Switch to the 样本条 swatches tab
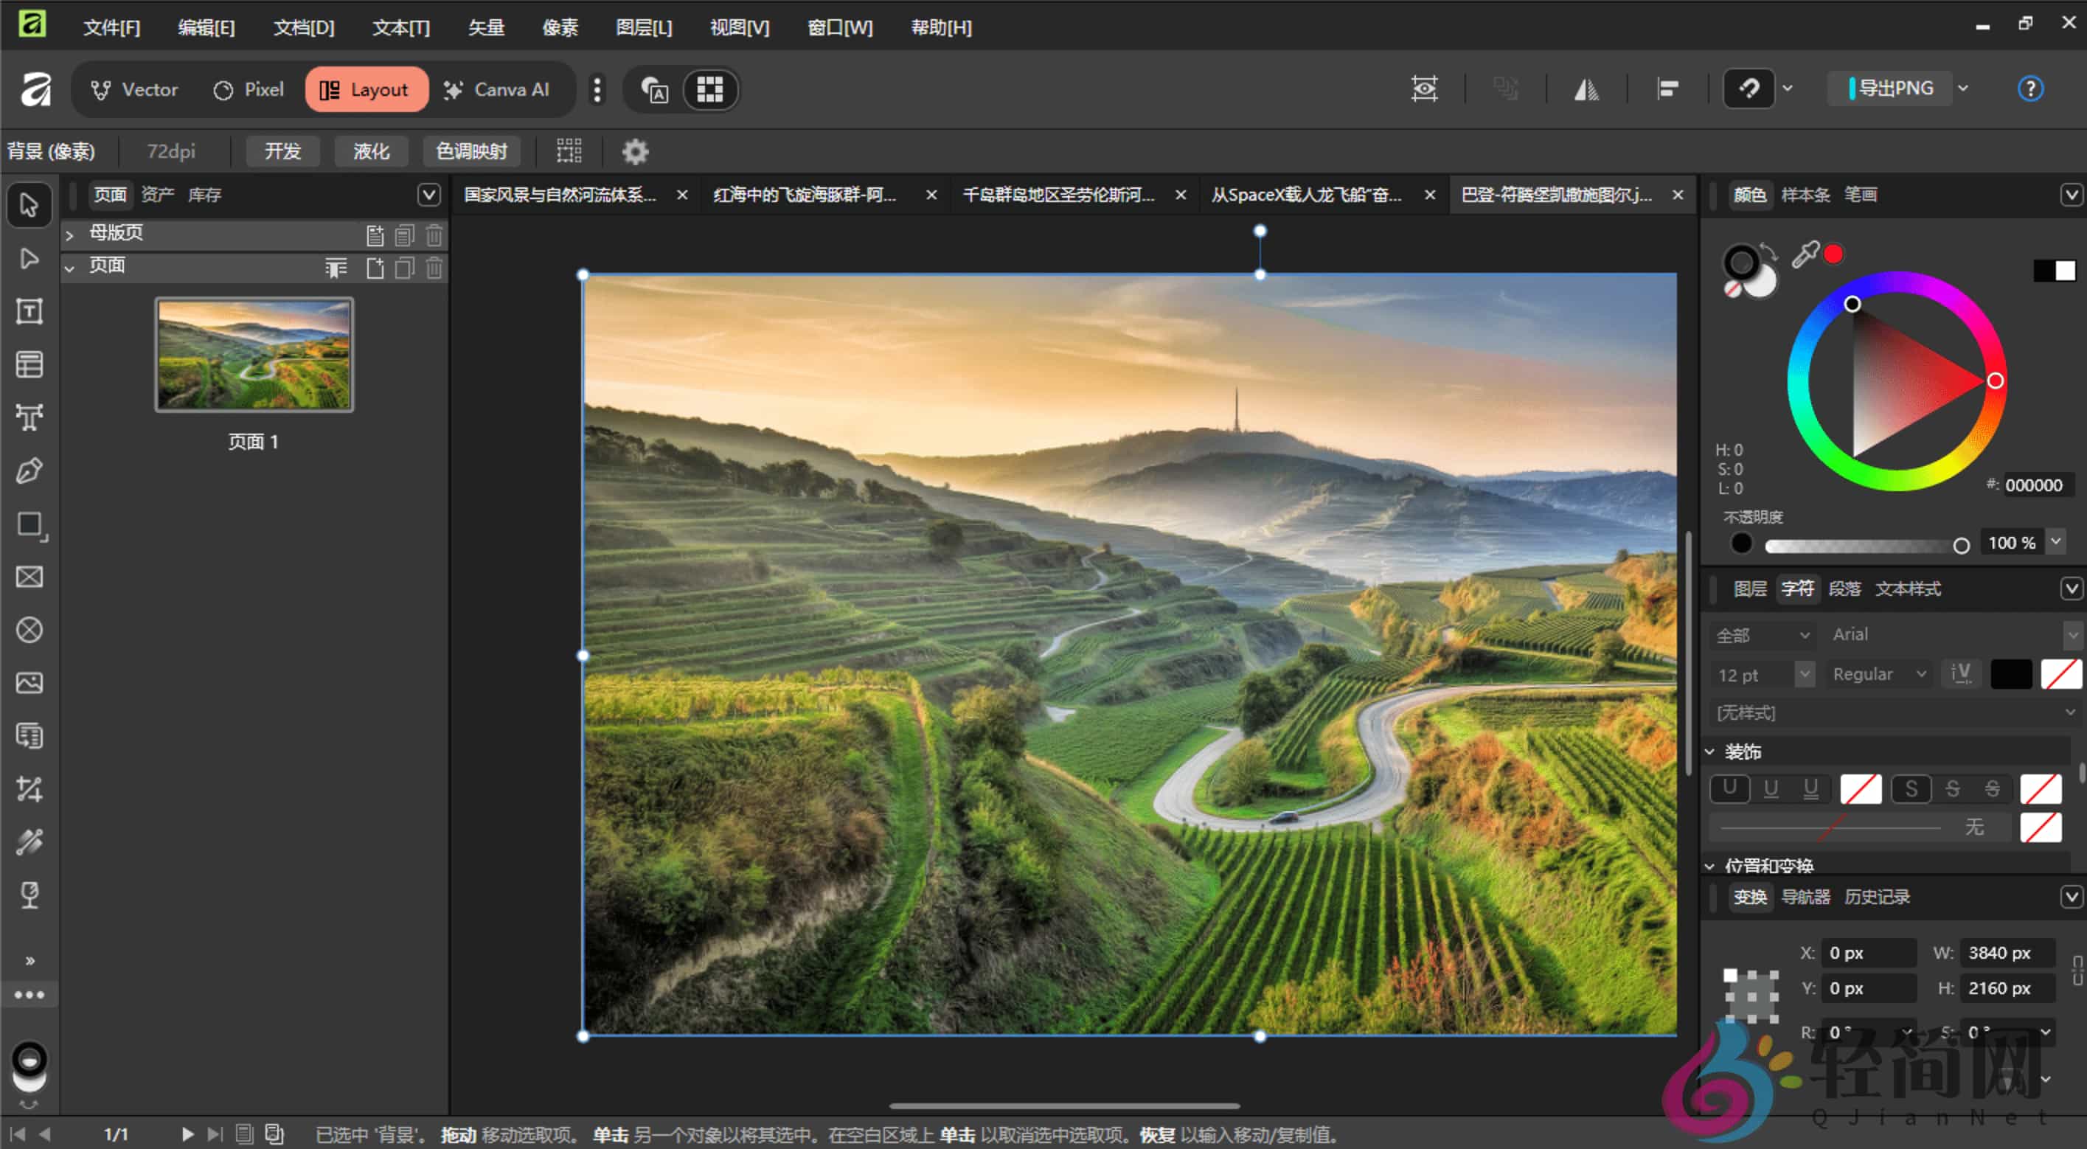The image size is (2087, 1149). point(1805,195)
